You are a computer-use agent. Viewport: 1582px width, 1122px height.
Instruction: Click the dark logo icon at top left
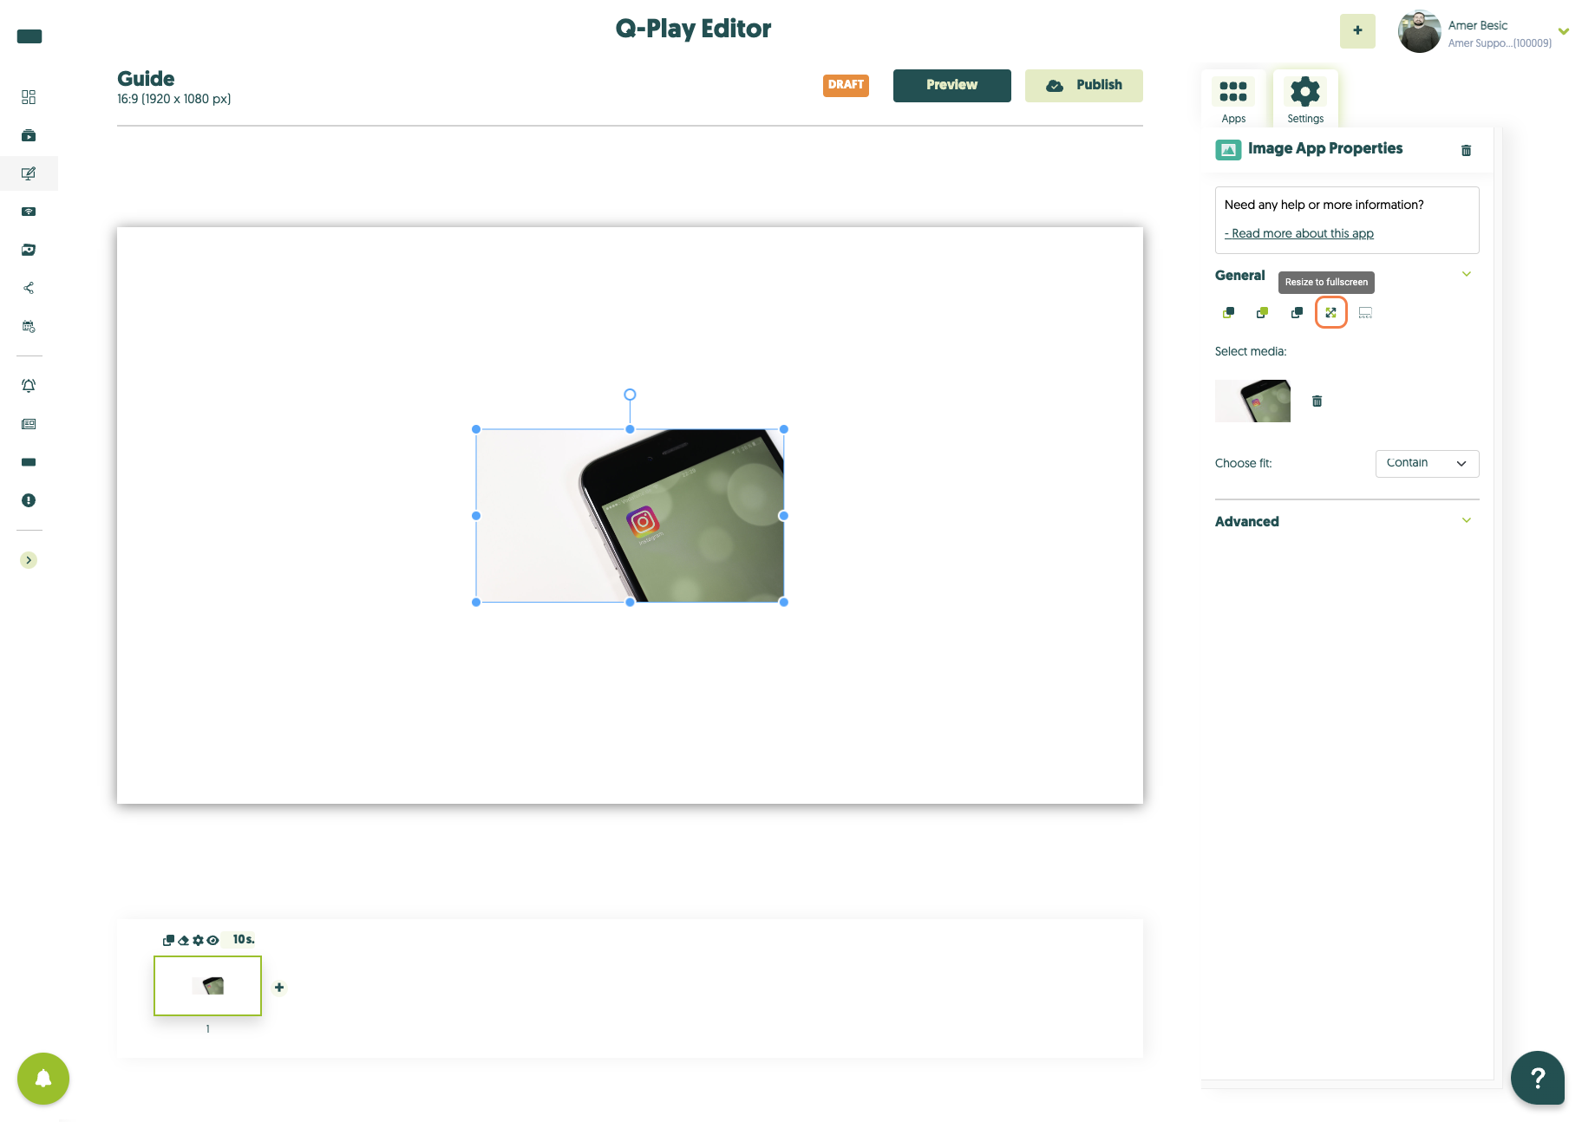(x=29, y=36)
